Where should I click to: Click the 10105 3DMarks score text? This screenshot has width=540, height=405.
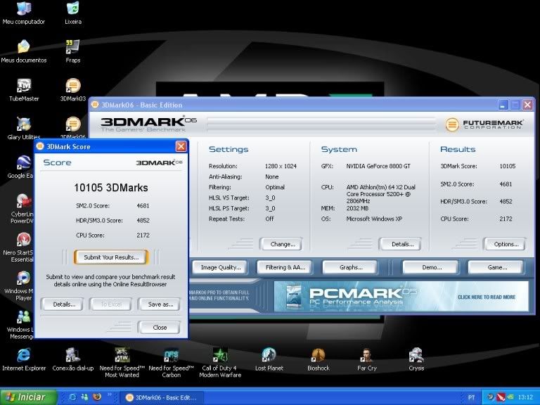point(111,188)
